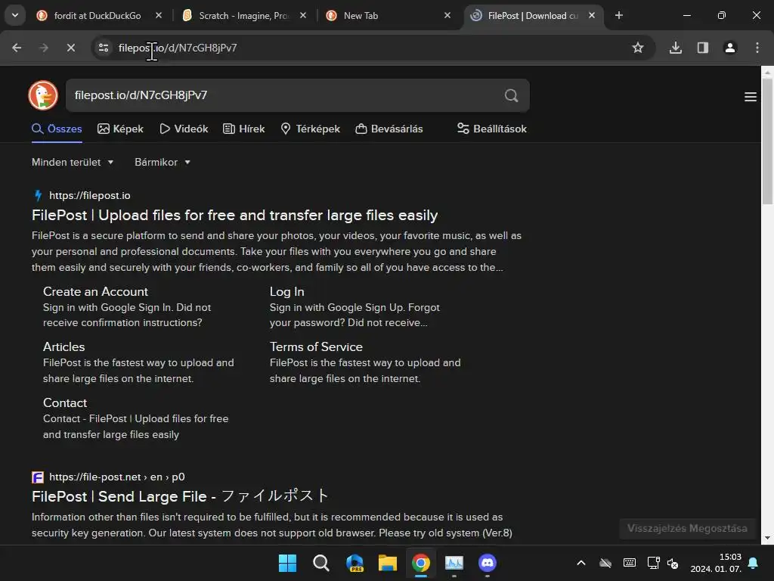Open the 'FilePost | Send Large File' result

coord(180,496)
